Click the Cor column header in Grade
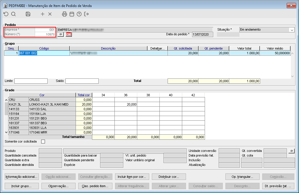Screen dimensions: 299x193 (42, 95)
